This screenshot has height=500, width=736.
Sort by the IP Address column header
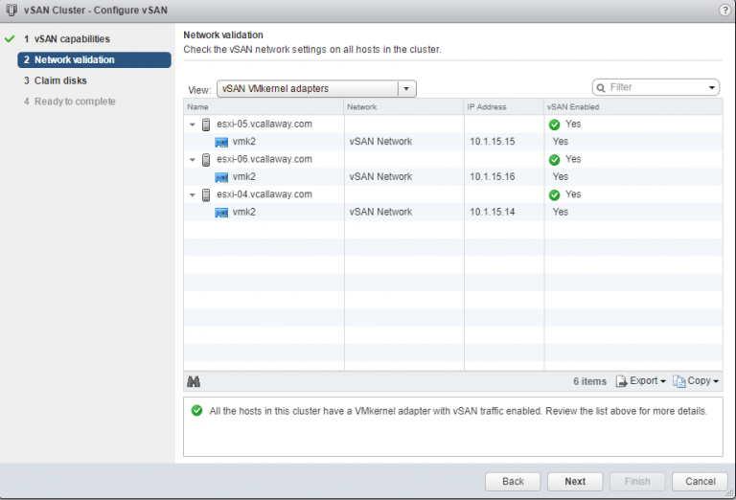pos(504,107)
